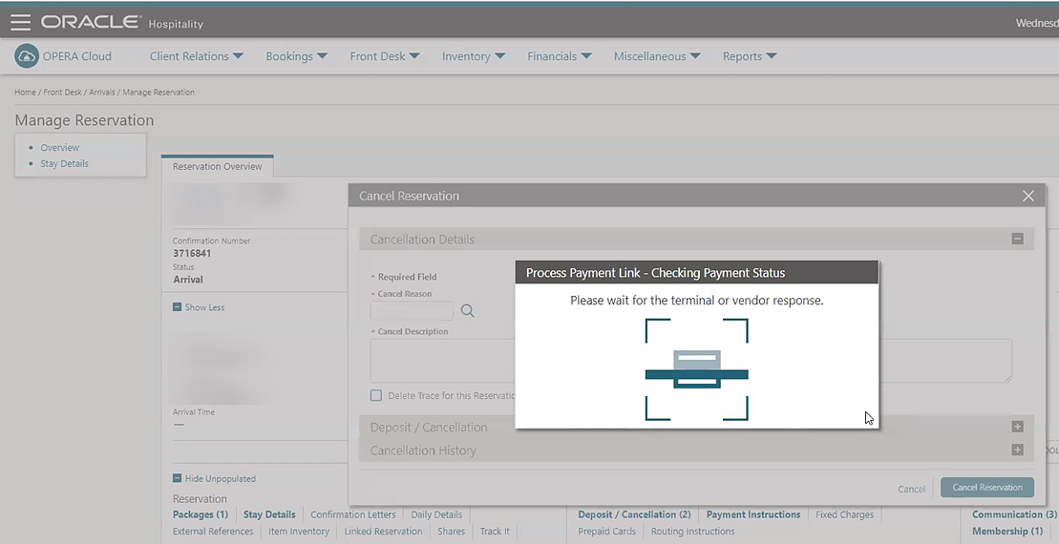Collapse details with Show Less
This screenshot has height=544, width=1059.
199,307
